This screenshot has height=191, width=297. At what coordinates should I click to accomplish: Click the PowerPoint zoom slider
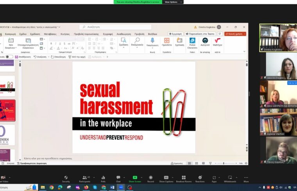tap(224, 163)
